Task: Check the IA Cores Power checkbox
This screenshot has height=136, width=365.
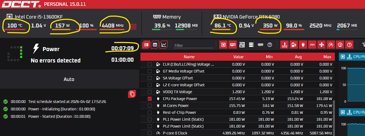Action: pos(150,106)
